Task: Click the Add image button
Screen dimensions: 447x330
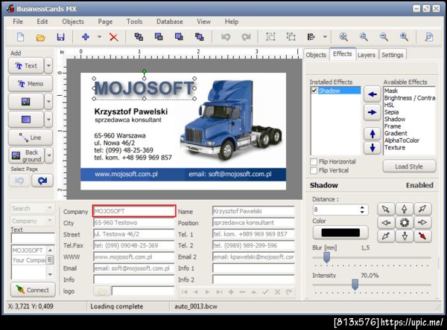Action: tap(26, 102)
